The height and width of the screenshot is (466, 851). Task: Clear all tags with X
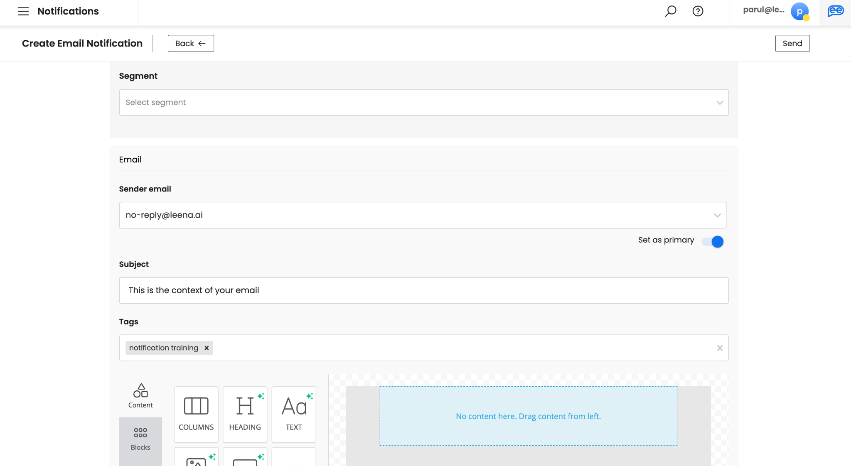click(720, 348)
